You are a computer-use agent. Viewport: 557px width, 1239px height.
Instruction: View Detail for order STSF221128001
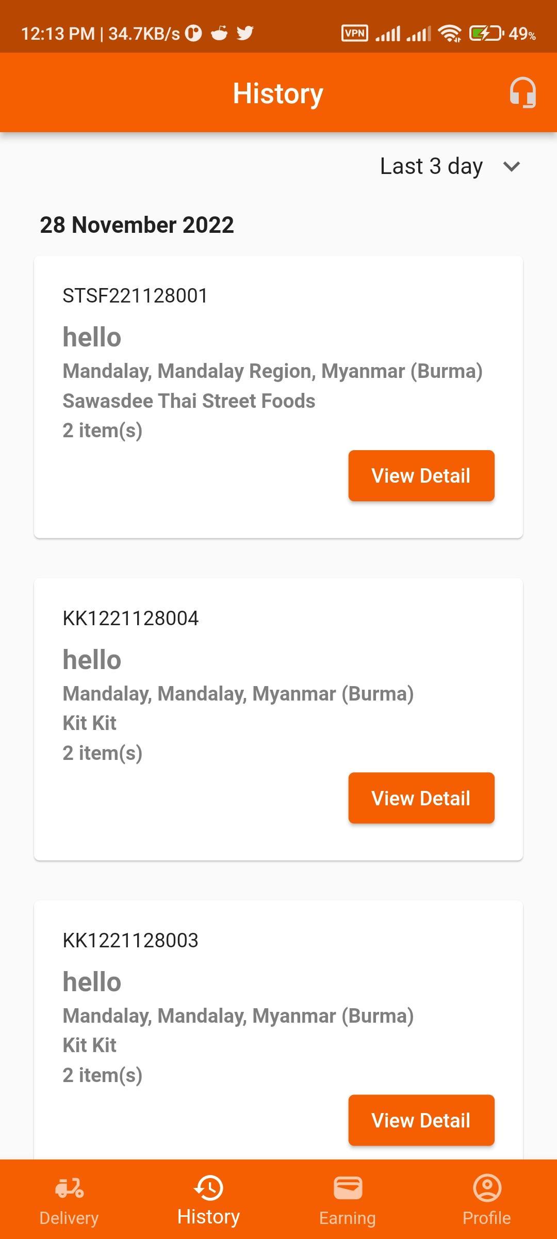421,475
